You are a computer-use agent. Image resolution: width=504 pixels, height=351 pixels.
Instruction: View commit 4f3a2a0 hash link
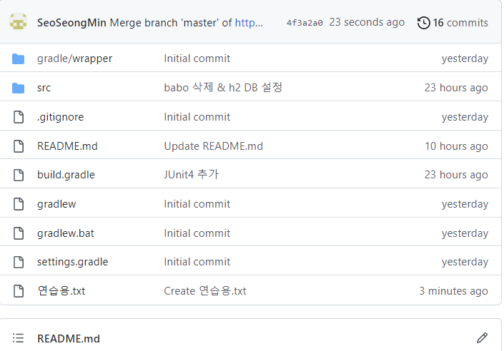305,23
